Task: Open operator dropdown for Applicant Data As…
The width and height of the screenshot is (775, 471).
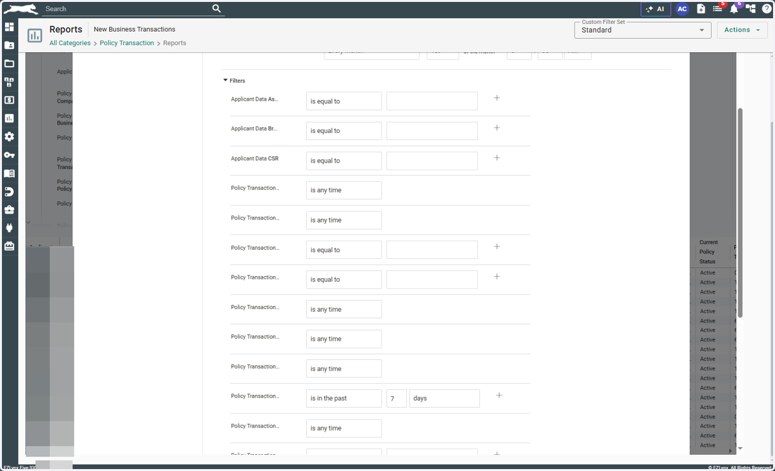Action: tap(344, 101)
